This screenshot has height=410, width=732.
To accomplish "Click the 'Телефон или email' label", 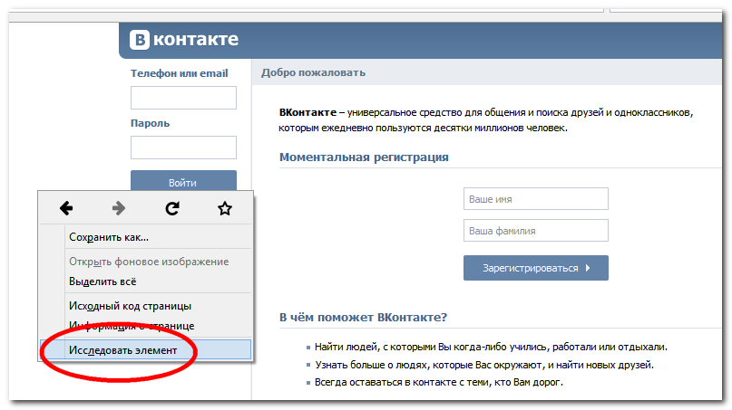I will (180, 73).
